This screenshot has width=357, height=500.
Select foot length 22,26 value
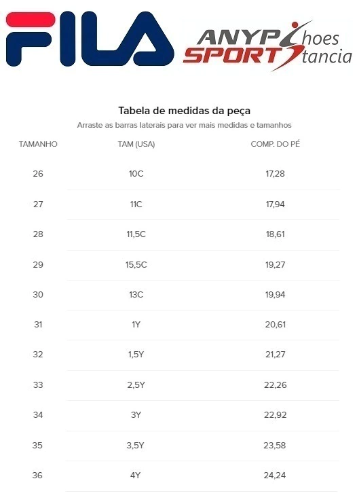[275, 385]
